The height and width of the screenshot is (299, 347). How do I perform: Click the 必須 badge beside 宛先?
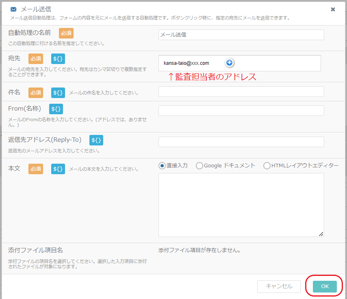(x=36, y=59)
